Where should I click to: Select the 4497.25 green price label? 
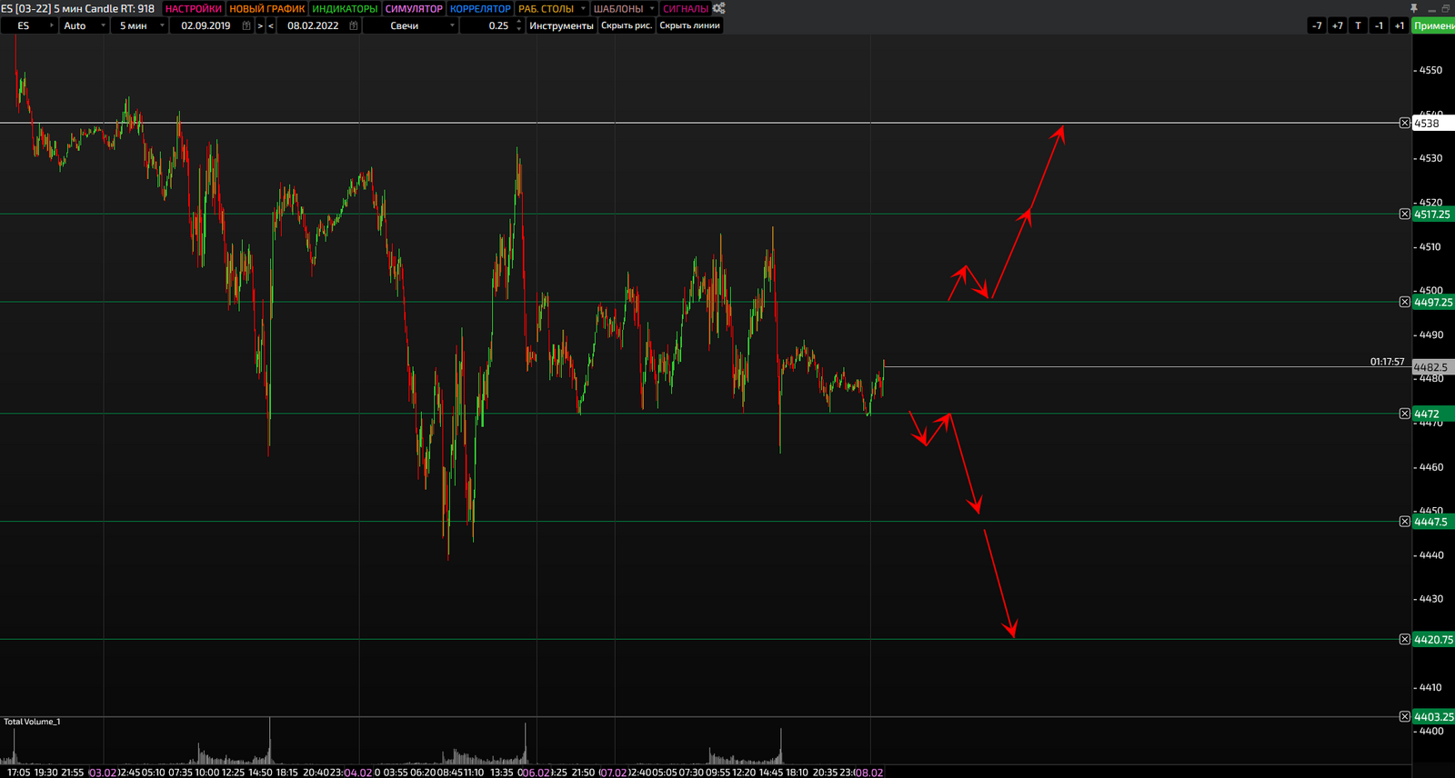point(1433,302)
